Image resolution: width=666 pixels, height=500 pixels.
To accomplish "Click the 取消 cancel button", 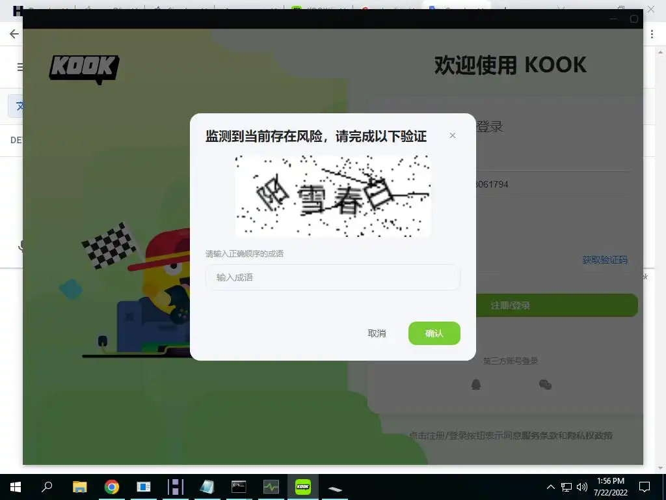I will [377, 333].
